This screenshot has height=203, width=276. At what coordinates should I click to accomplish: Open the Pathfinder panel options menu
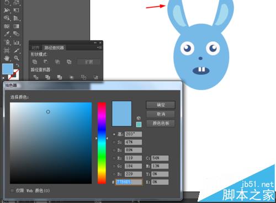99,48
